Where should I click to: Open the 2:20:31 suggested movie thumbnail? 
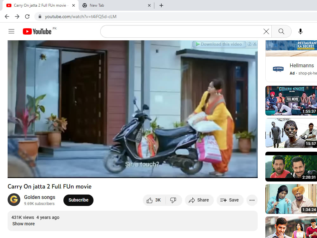(291, 167)
